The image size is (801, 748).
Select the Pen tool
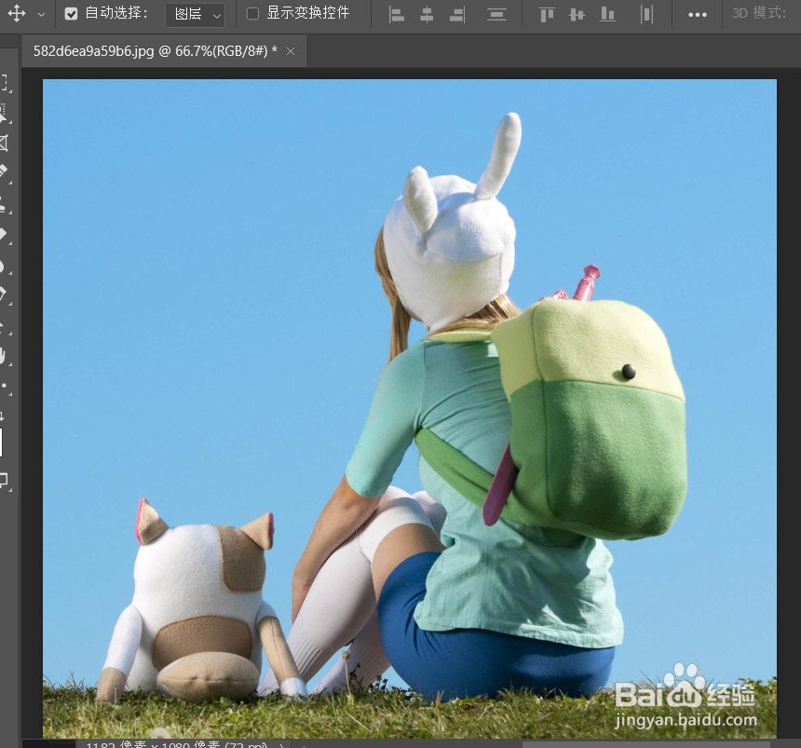click(3, 295)
